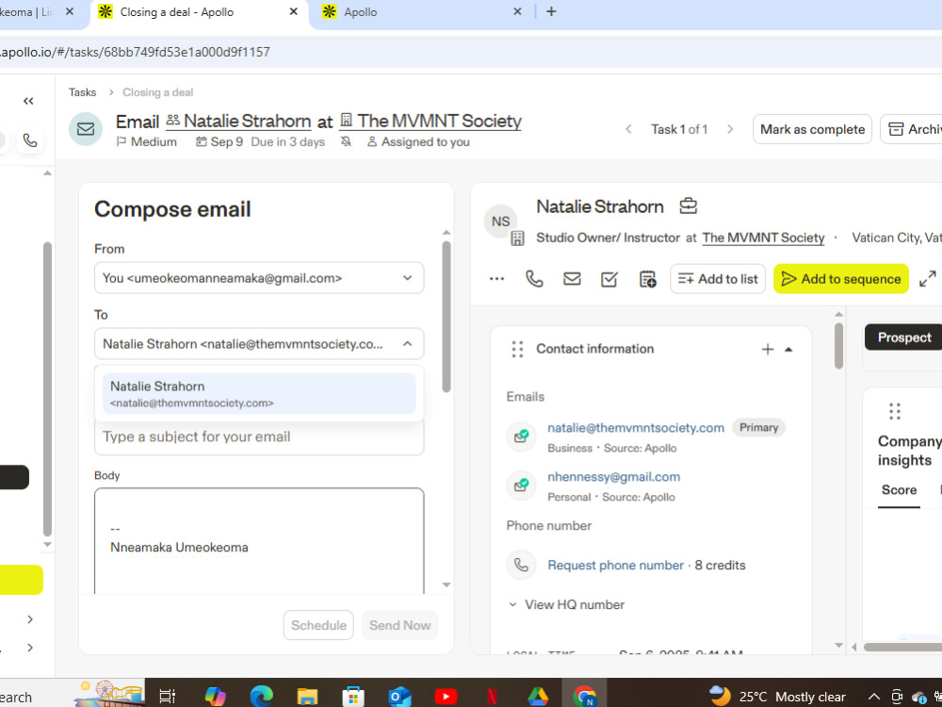This screenshot has height=707, width=942.
Task: Expand first chevron at sidebar bottom
Action: [30, 619]
